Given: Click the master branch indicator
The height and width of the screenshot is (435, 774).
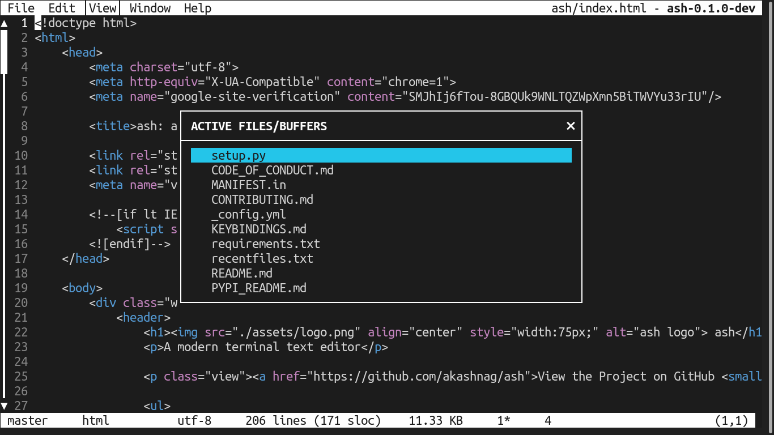Looking at the screenshot, I should [x=27, y=420].
